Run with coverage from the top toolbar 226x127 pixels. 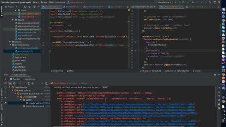(184, 2)
